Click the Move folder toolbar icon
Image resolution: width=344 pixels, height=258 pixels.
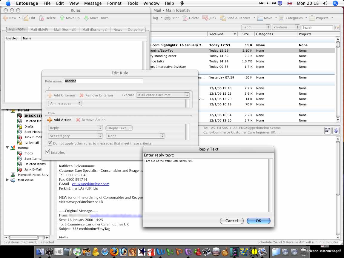(x=260, y=18)
